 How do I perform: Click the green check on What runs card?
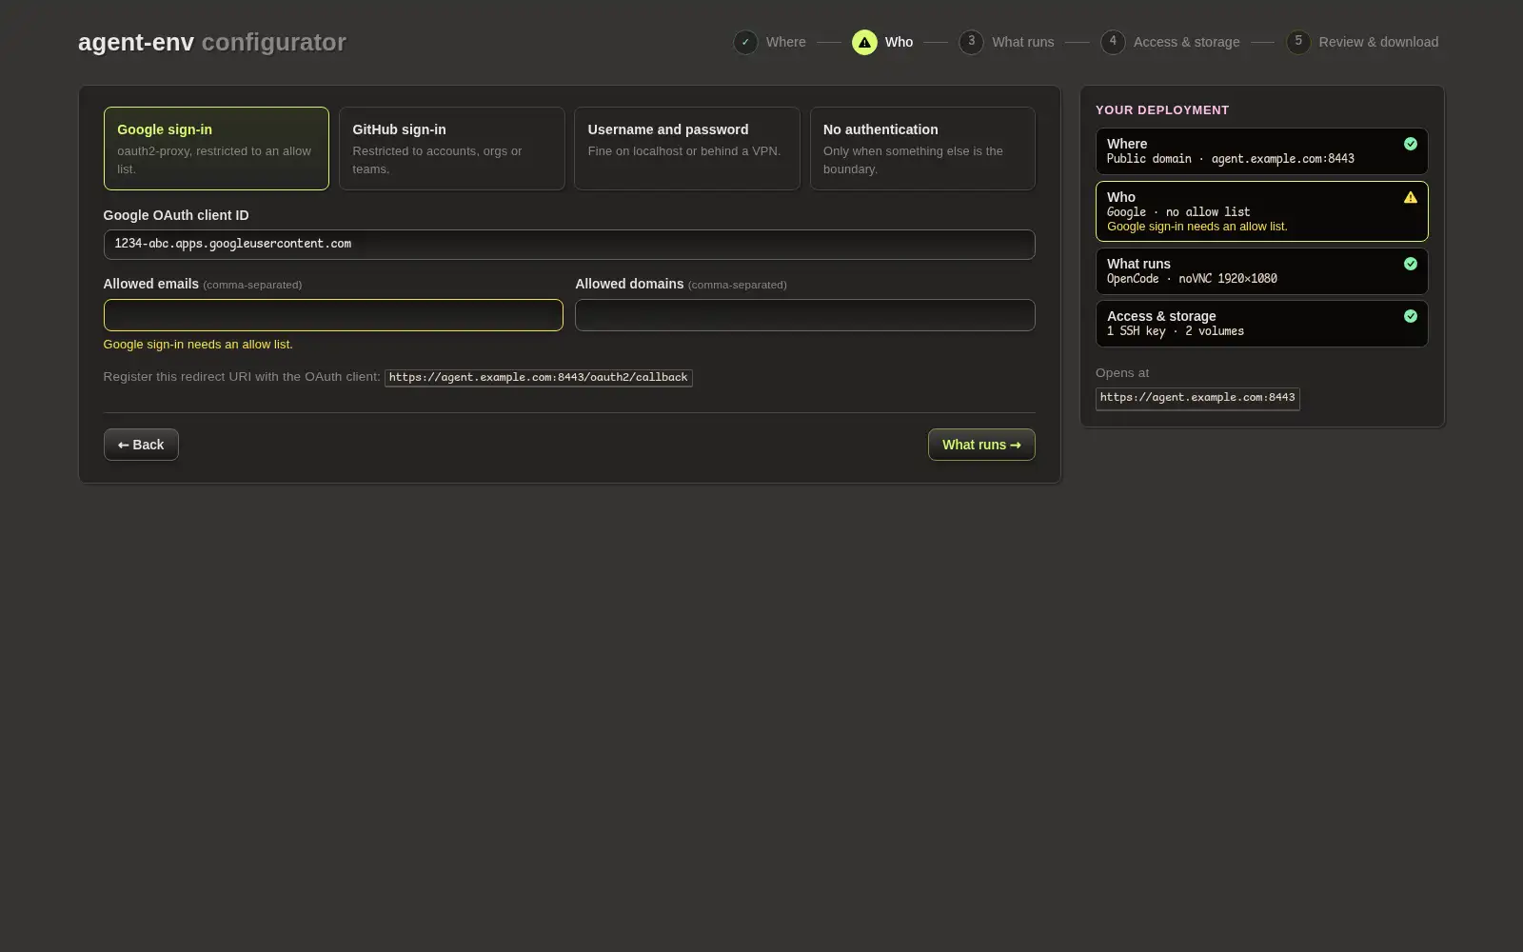(1411, 264)
